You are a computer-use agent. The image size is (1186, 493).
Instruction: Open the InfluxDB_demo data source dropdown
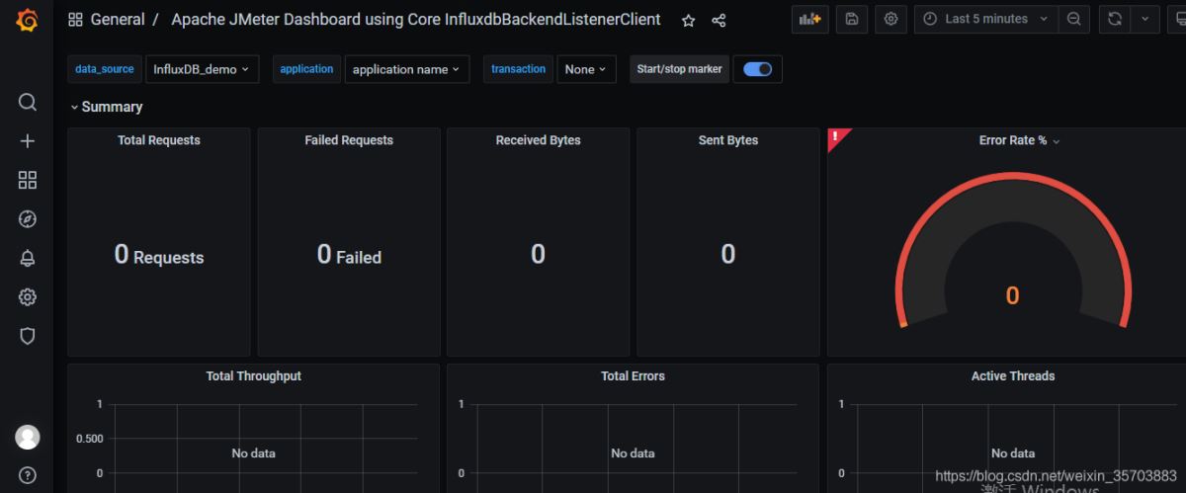coord(202,69)
